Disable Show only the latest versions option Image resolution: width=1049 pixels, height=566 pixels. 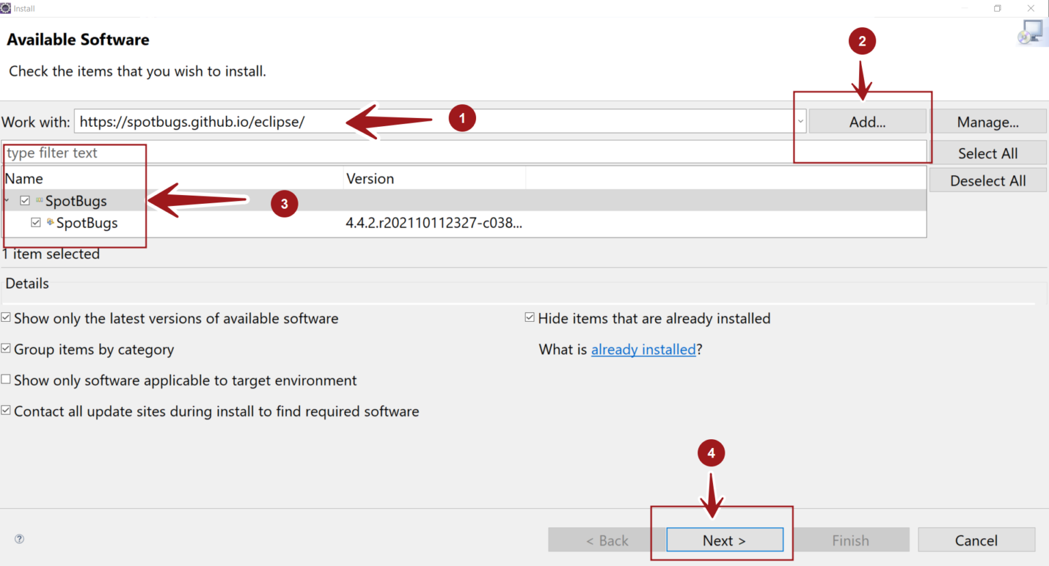6,318
